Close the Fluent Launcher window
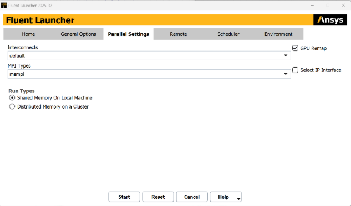 (343, 6)
